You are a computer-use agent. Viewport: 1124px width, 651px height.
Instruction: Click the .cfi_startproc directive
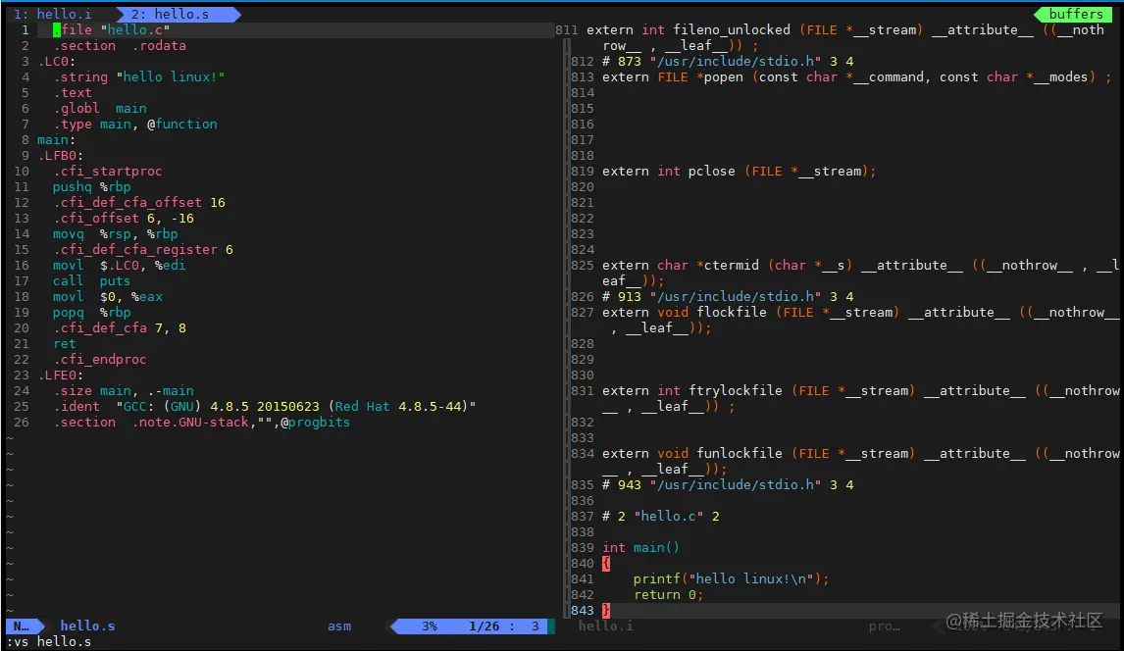click(x=108, y=172)
